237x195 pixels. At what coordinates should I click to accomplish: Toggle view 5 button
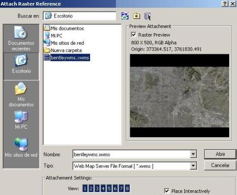109,189
